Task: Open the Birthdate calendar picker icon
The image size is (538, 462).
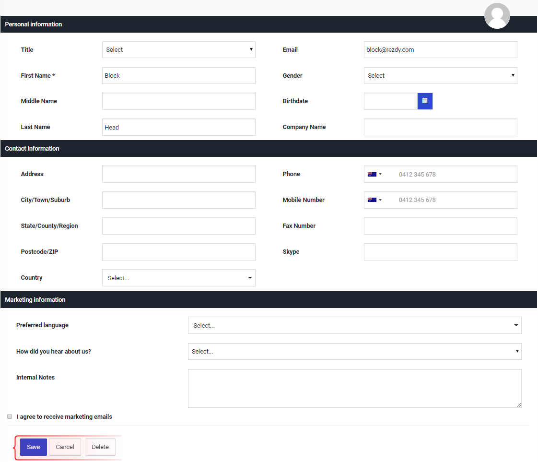Action: 425,101
